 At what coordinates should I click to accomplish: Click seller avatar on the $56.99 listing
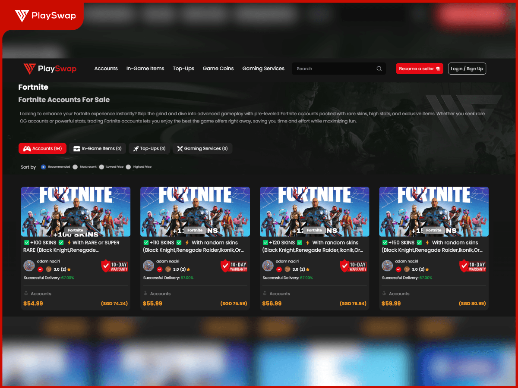click(268, 266)
